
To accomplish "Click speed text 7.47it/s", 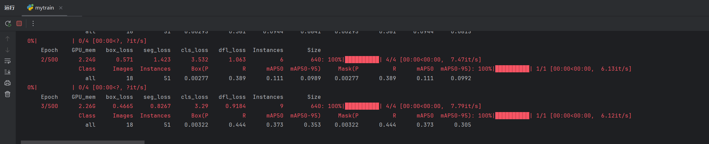I will click(x=464, y=59).
